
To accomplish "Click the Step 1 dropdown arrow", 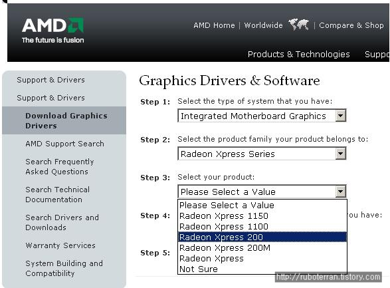I will 341,116.
